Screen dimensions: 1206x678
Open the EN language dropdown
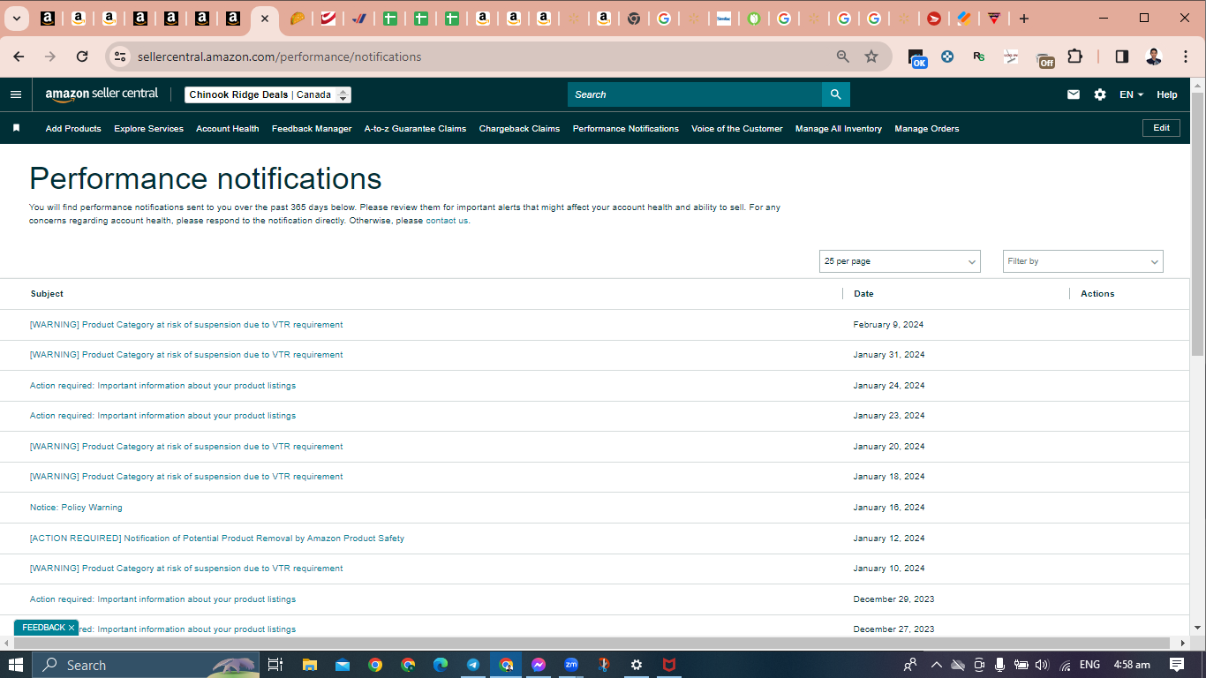click(1131, 94)
